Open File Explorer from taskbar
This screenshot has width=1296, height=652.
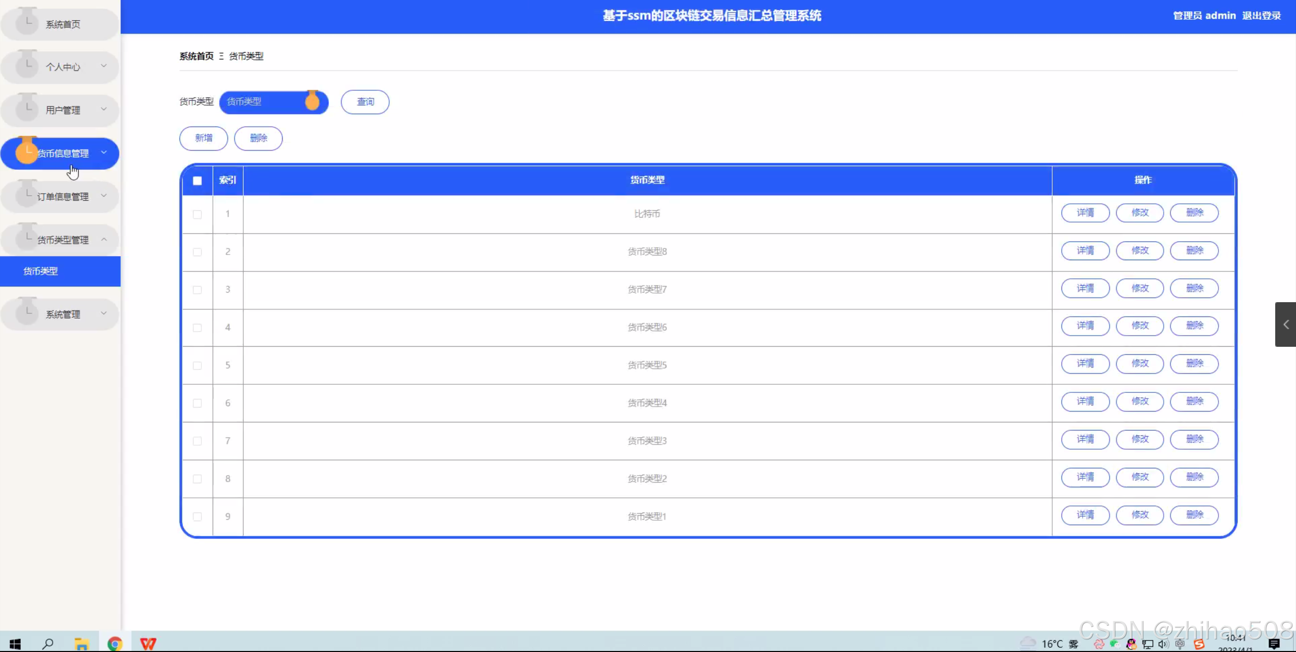82,643
